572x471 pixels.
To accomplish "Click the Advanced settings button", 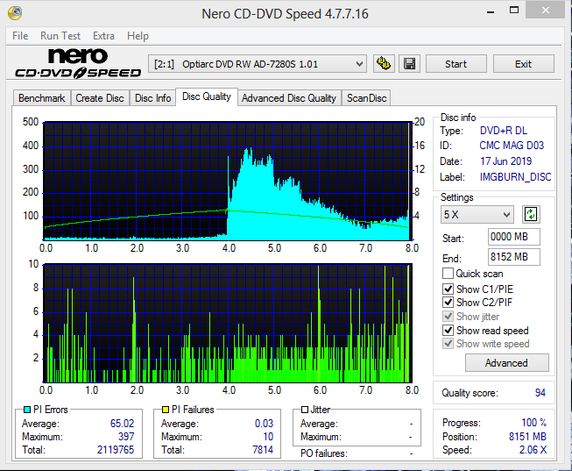I will [x=506, y=363].
